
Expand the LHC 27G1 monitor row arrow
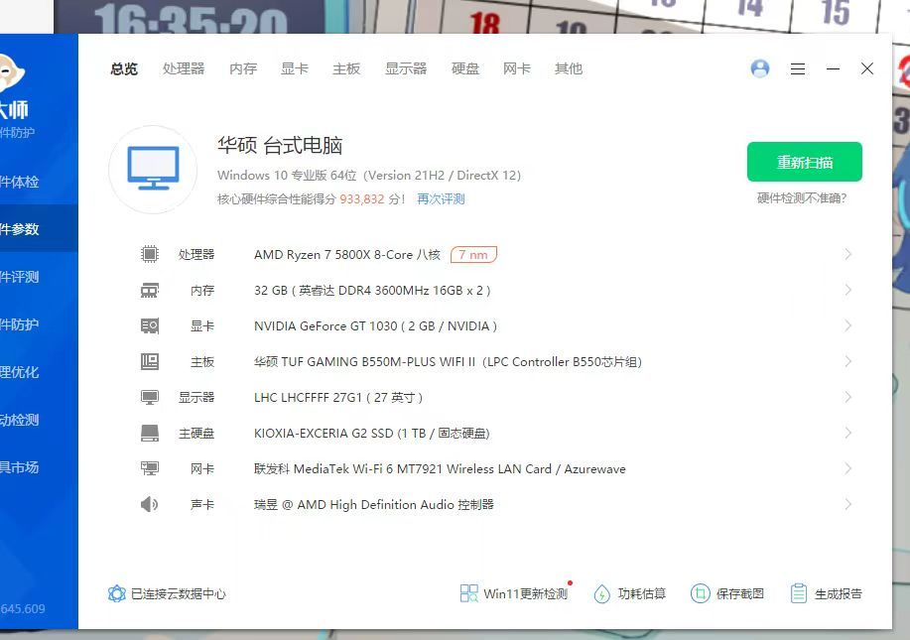click(x=847, y=398)
